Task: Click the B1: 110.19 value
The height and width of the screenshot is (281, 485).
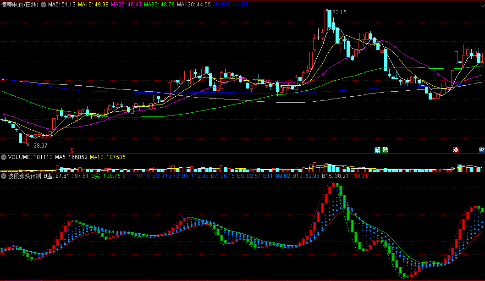Action: tap(137, 176)
